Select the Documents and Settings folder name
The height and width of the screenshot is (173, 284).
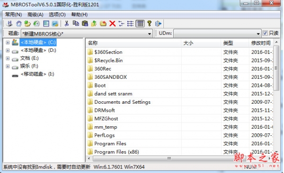pos(123,102)
